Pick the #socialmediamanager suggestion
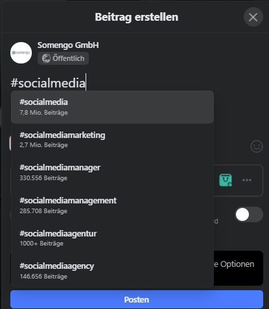The width and height of the screenshot is (269, 309). (x=112, y=172)
